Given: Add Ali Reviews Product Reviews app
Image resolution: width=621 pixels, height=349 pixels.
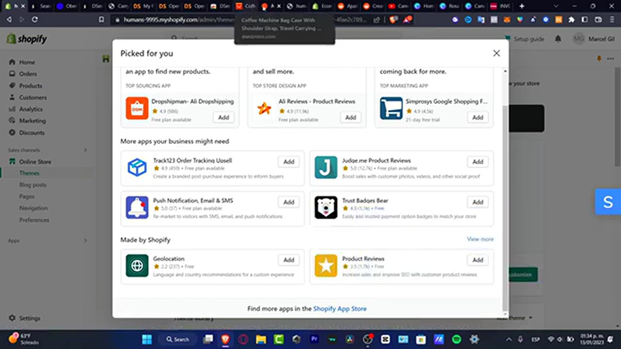Looking at the screenshot, I should click(x=351, y=117).
